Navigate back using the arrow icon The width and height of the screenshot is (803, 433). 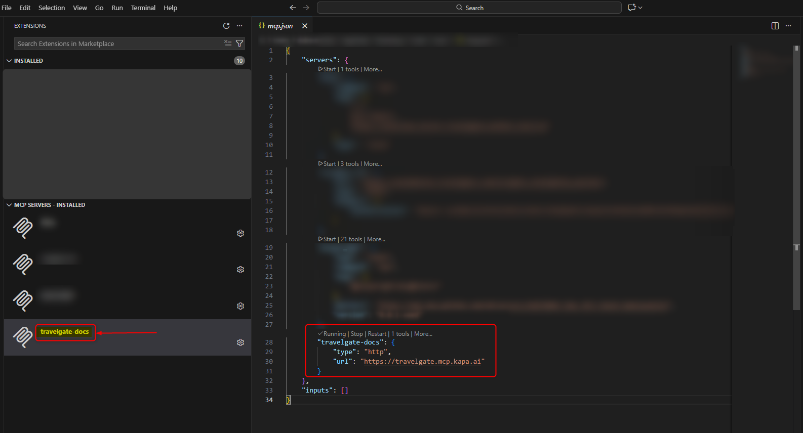click(293, 8)
